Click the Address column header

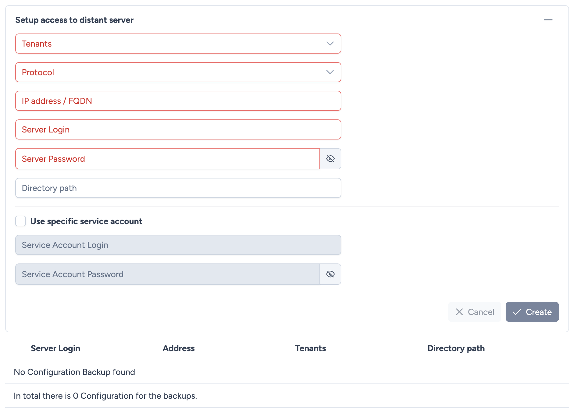tap(179, 348)
